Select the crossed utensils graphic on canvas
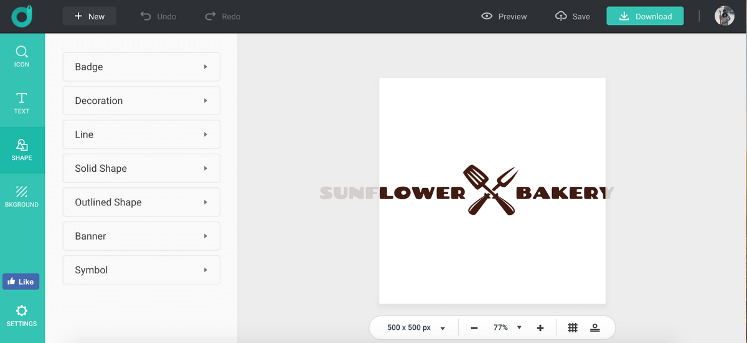Viewport: 747px width, 343px height. [x=491, y=190]
